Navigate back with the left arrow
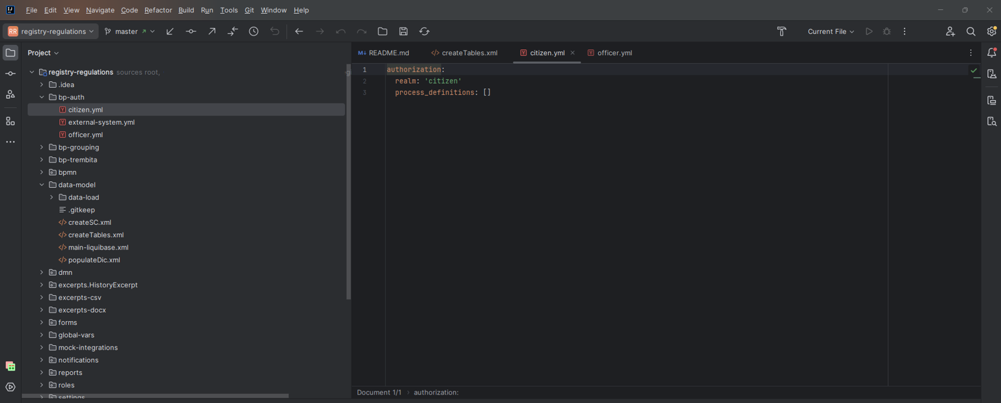The image size is (1001, 403). (x=299, y=31)
